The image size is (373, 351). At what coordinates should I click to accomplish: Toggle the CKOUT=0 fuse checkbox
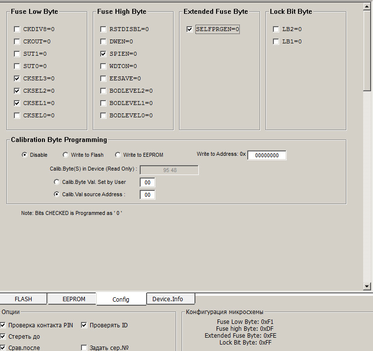pos(17,41)
